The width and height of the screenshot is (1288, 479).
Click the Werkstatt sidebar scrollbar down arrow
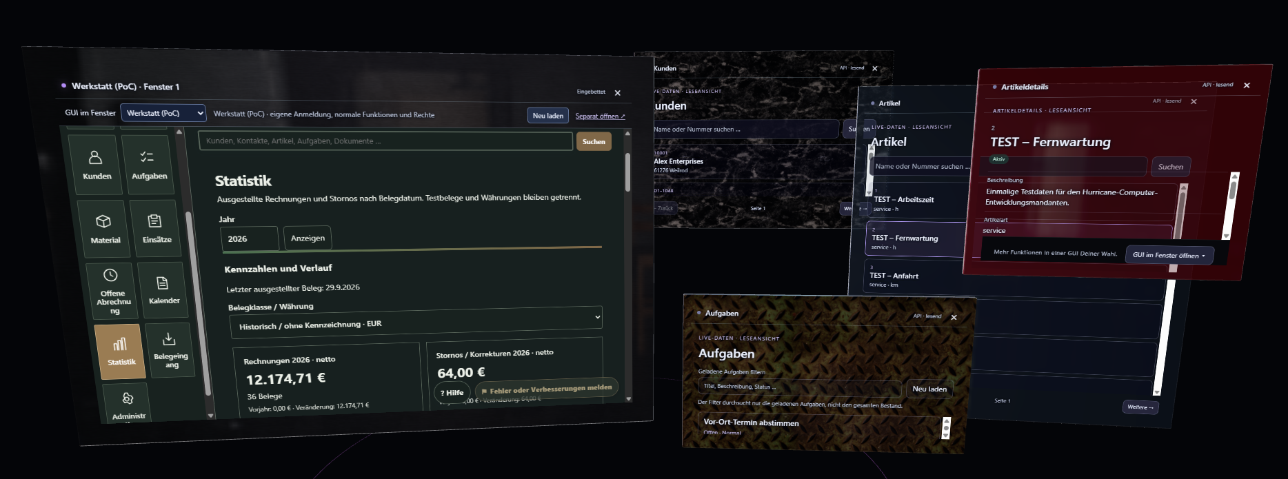[210, 416]
